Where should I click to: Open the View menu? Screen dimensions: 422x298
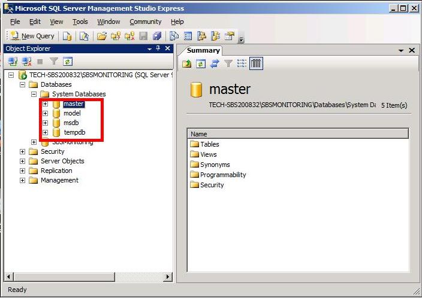pyautogui.click(x=56, y=22)
